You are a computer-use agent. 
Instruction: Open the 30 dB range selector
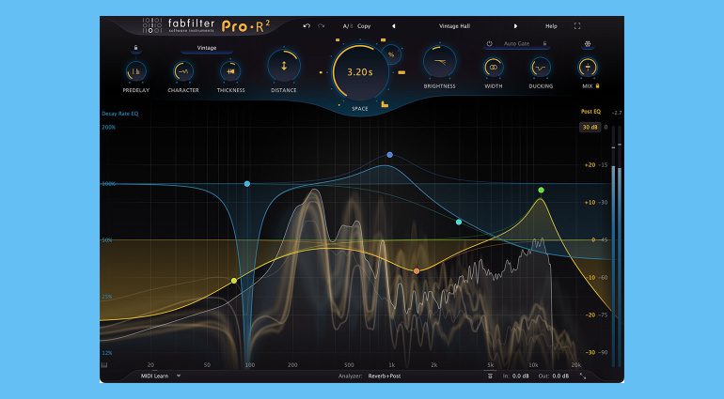click(590, 128)
